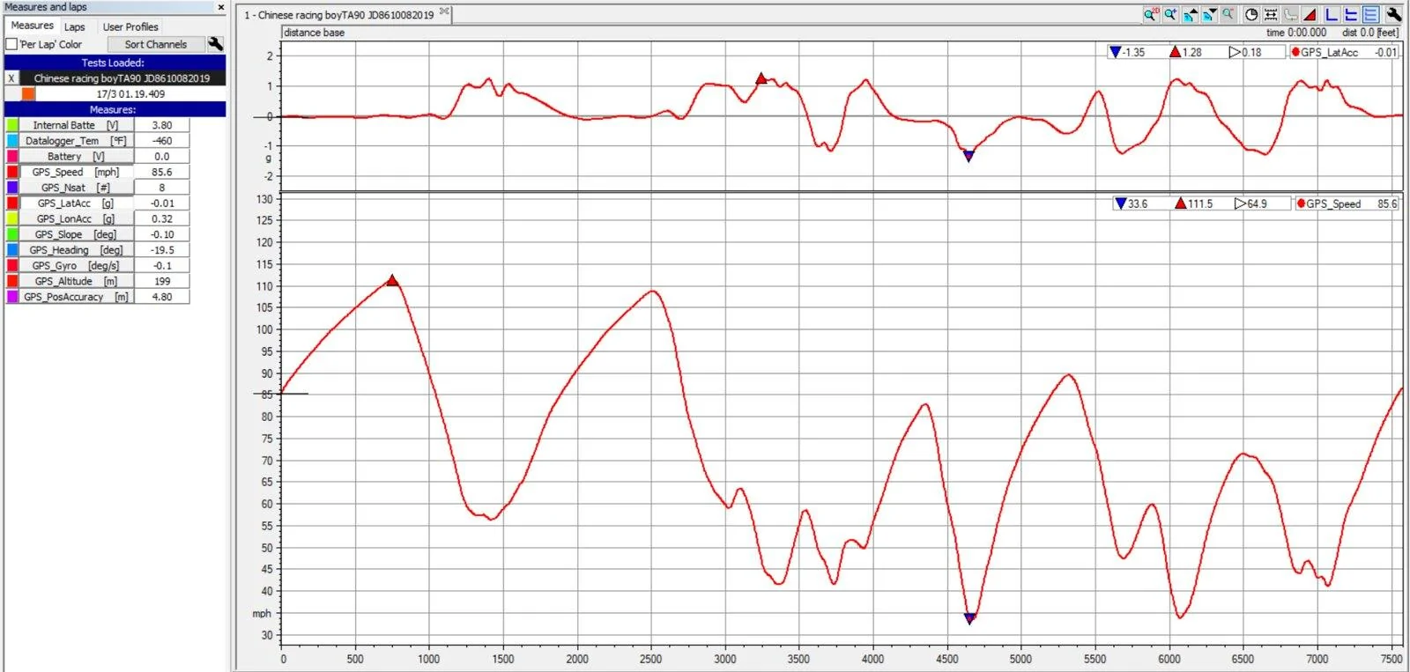
Task: Open the User Profiles tab
Action: (130, 27)
